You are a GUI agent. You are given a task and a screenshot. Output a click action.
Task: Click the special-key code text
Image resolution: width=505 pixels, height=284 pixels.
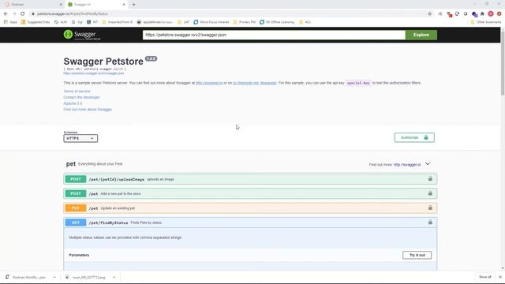click(x=358, y=83)
